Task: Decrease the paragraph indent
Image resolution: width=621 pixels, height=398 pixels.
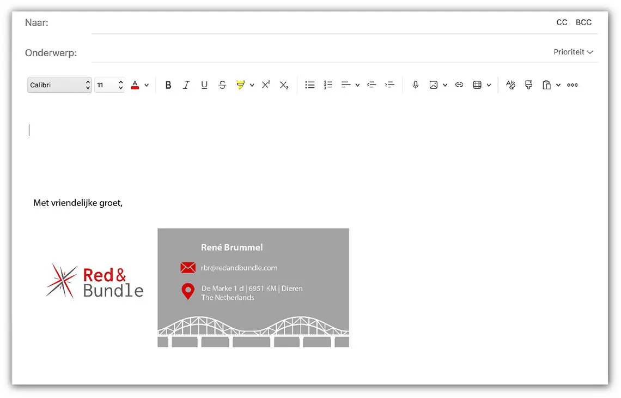Action: (372, 85)
